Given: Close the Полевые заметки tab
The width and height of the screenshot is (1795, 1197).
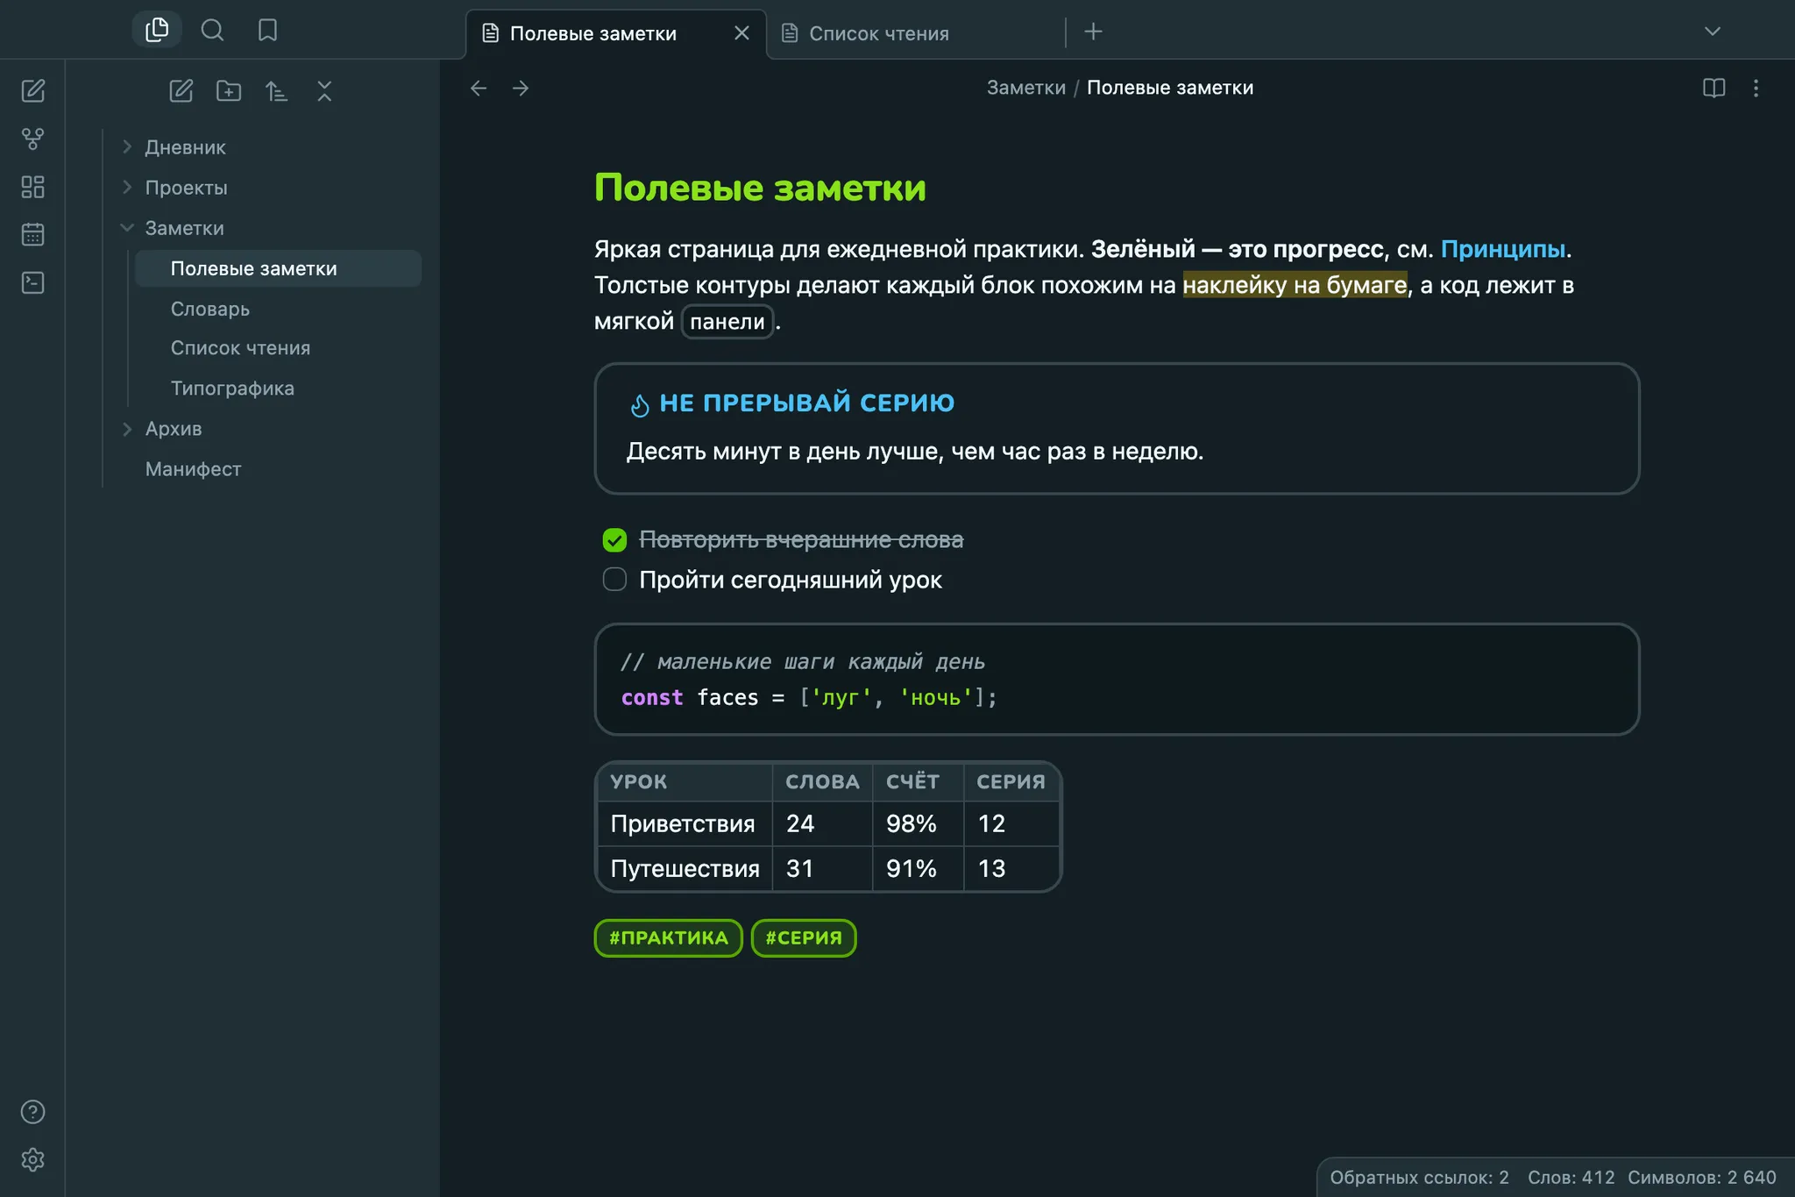Looking at the screenshot, I should (x=741, y=33).
